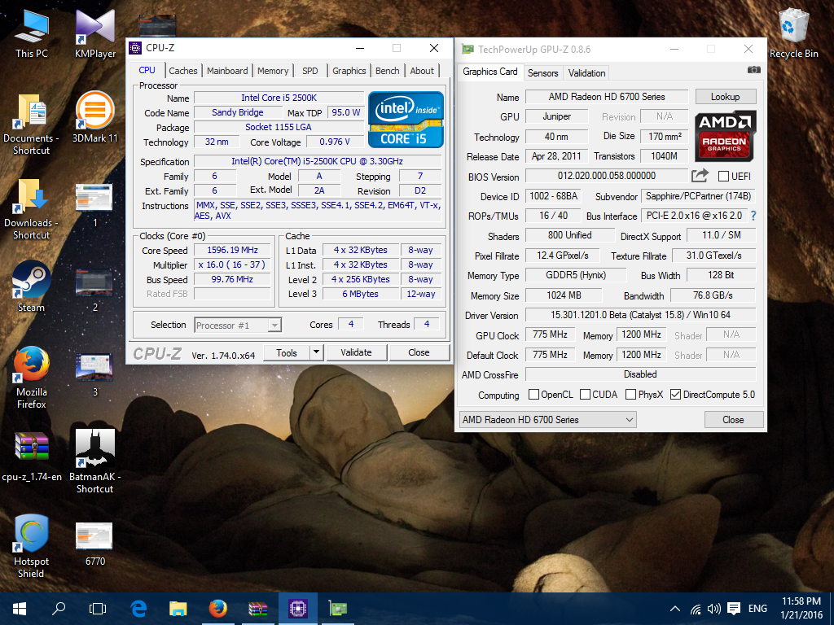
Task: Click the Close button in CPU-Z footer
Action: point(419,352)
